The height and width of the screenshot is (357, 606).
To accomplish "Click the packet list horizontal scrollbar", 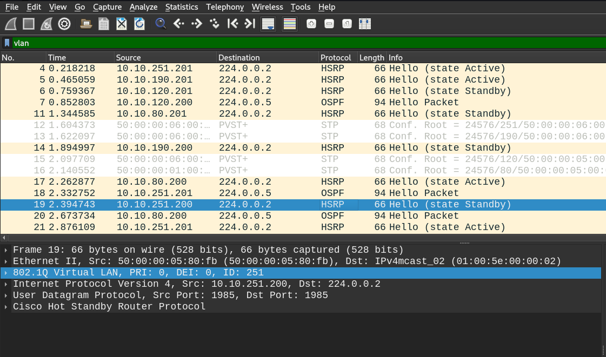I will 307,238.
